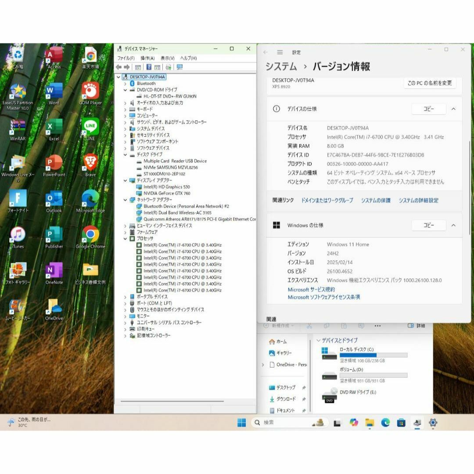Select the ボリューム (D:) drive
This screenshot has width=474, height=474.
pyautogui.click(x=365, y=375)
